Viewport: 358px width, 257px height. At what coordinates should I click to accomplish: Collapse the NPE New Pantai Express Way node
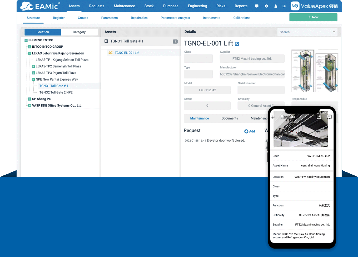34,79
